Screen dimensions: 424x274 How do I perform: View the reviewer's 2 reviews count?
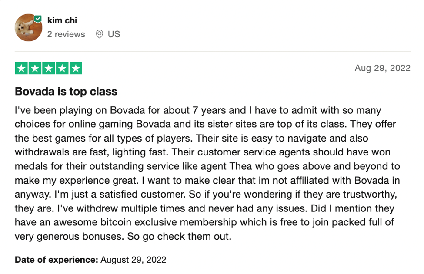coord(66,34)
